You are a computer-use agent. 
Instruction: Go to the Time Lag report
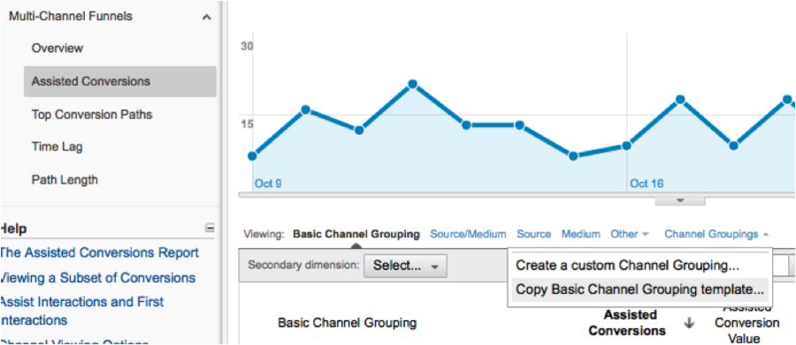tap(57, 147)
